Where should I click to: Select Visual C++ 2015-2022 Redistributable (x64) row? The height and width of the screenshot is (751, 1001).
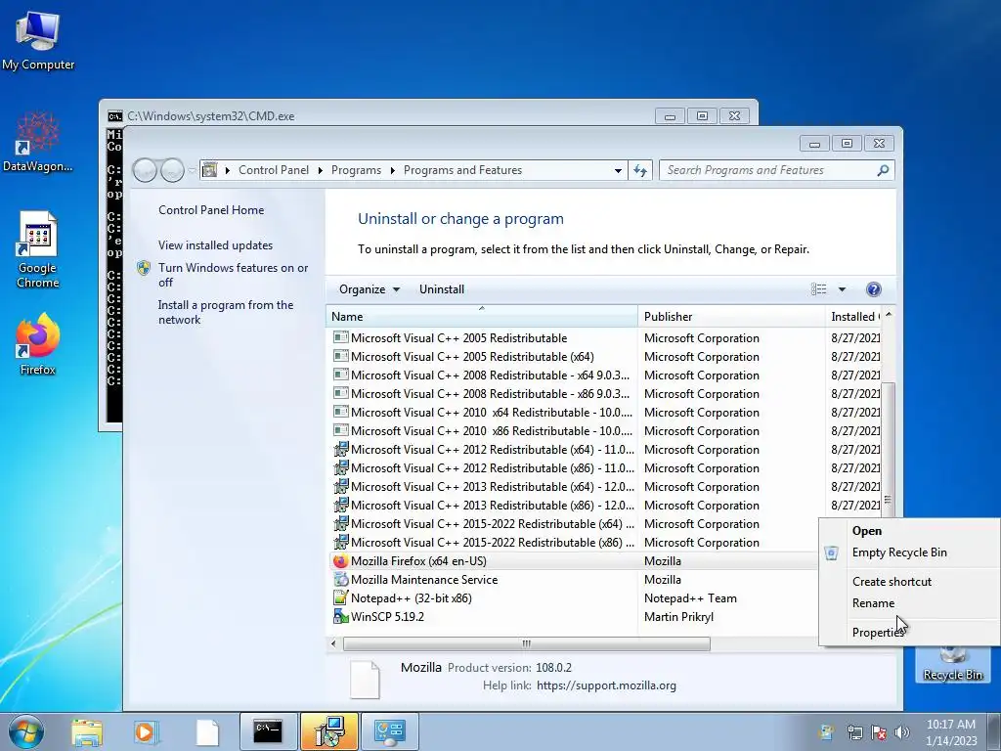tap(483, 524)
